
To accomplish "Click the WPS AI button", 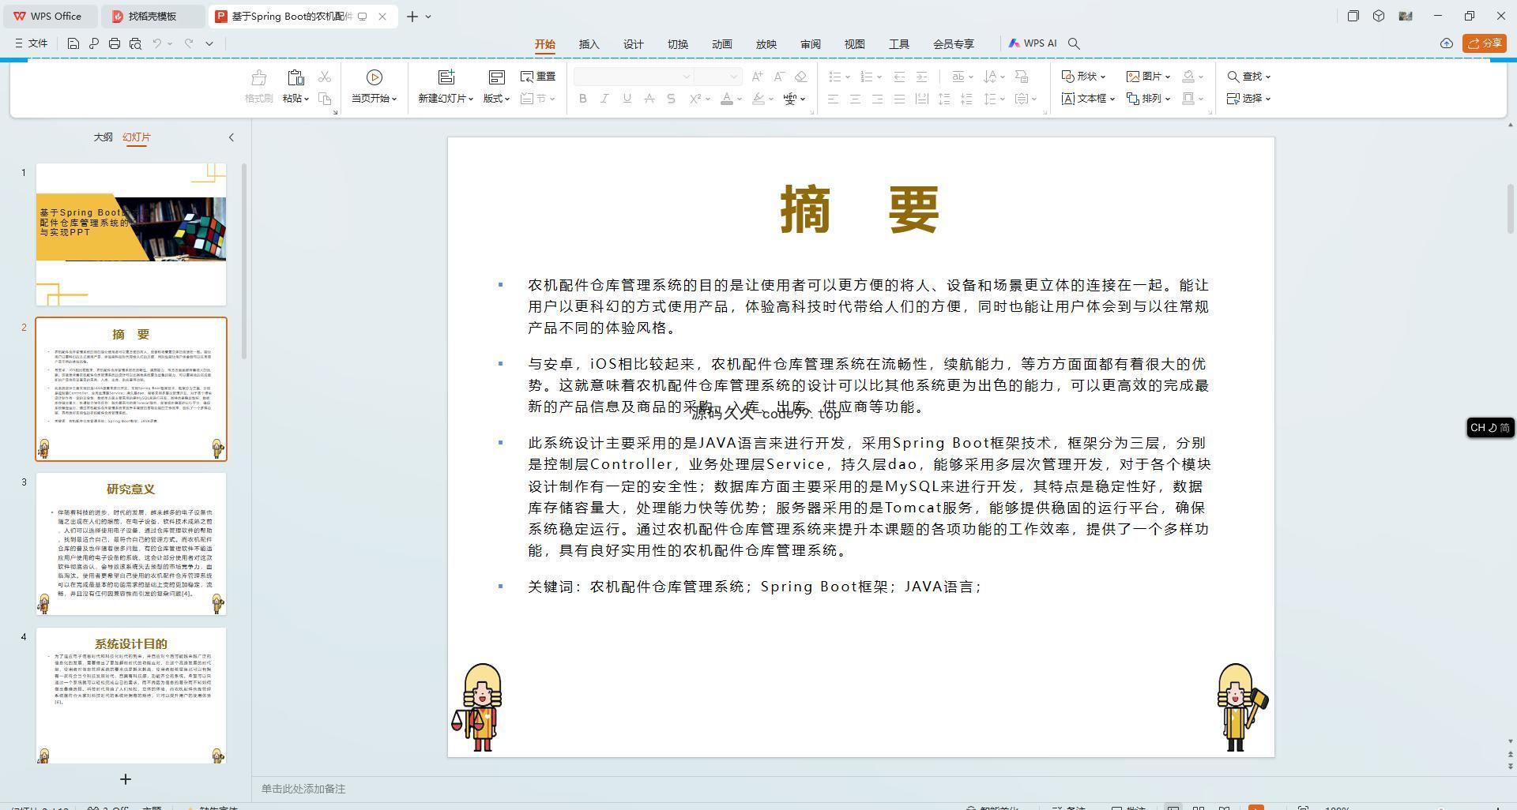I will coord(1032,43).
